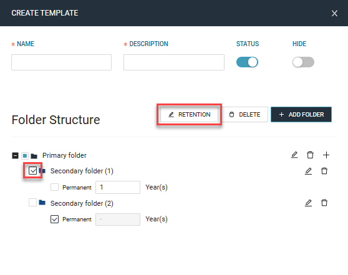Focus the NAME input field
The image size is (348, 275).
point(62,62)
